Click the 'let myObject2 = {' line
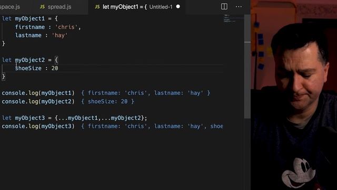The height and width of the screenshot is (190, 337). [30, 60]
